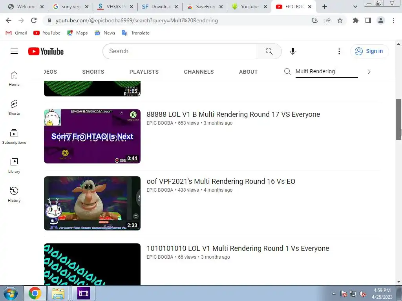Open the Chrome extensions puzzle icon

coord(355,20)
